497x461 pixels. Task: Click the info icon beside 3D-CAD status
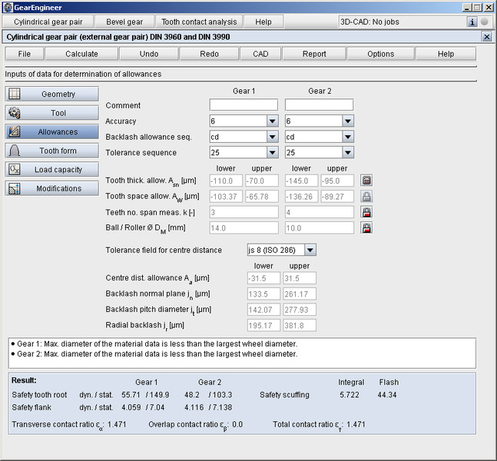click(472, 22)
